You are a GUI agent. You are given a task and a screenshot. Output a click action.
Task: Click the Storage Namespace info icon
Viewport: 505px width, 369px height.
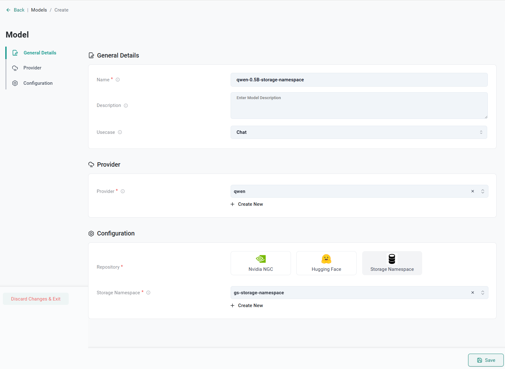[148, 293]
